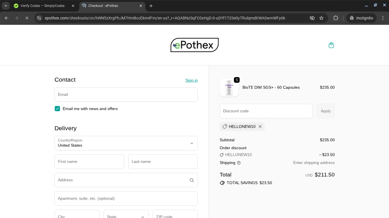The width and height of the screenshot is (389, 218).
Task: Bookmark this page with the star icon
Action: point(321,18)
